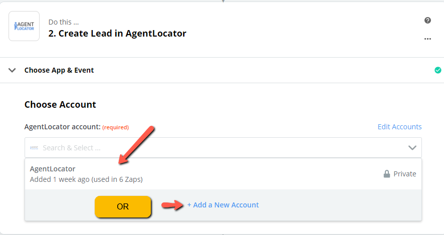Image resolution: width=444 pixels, height=235 pixels.
Task: Click the Private label on account row
Action: pyautogui.click(x=404, y=174)
